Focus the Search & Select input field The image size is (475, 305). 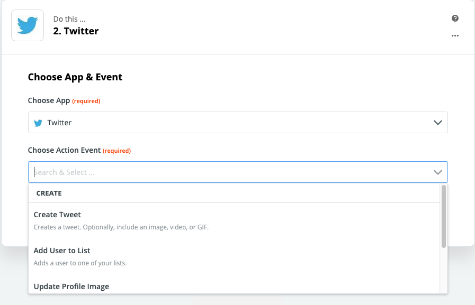pos(238,172)
